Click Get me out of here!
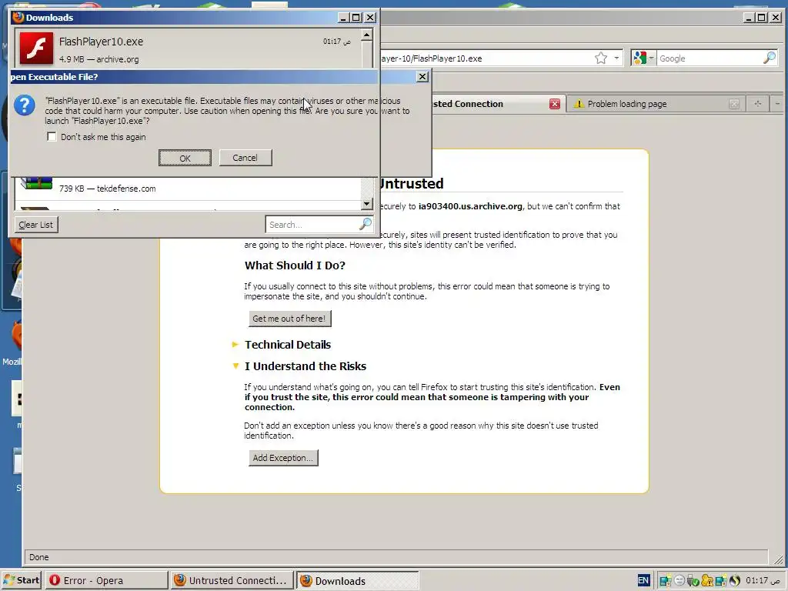Screen dimensions: 788x591 tap(289, 319)
